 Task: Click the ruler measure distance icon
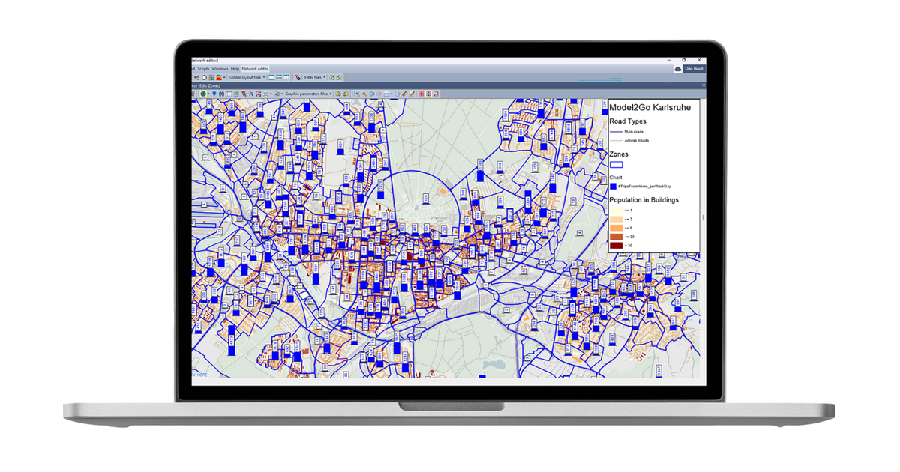click(404, 94)
